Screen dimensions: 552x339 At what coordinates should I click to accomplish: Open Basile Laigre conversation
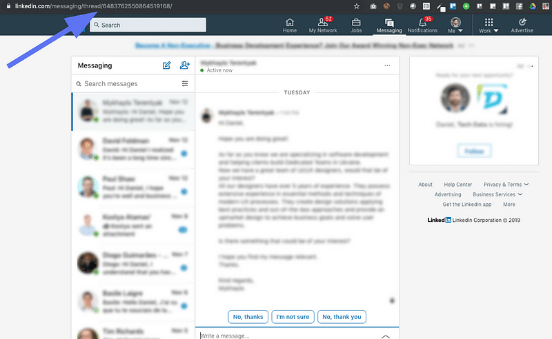tap(133, 302)
